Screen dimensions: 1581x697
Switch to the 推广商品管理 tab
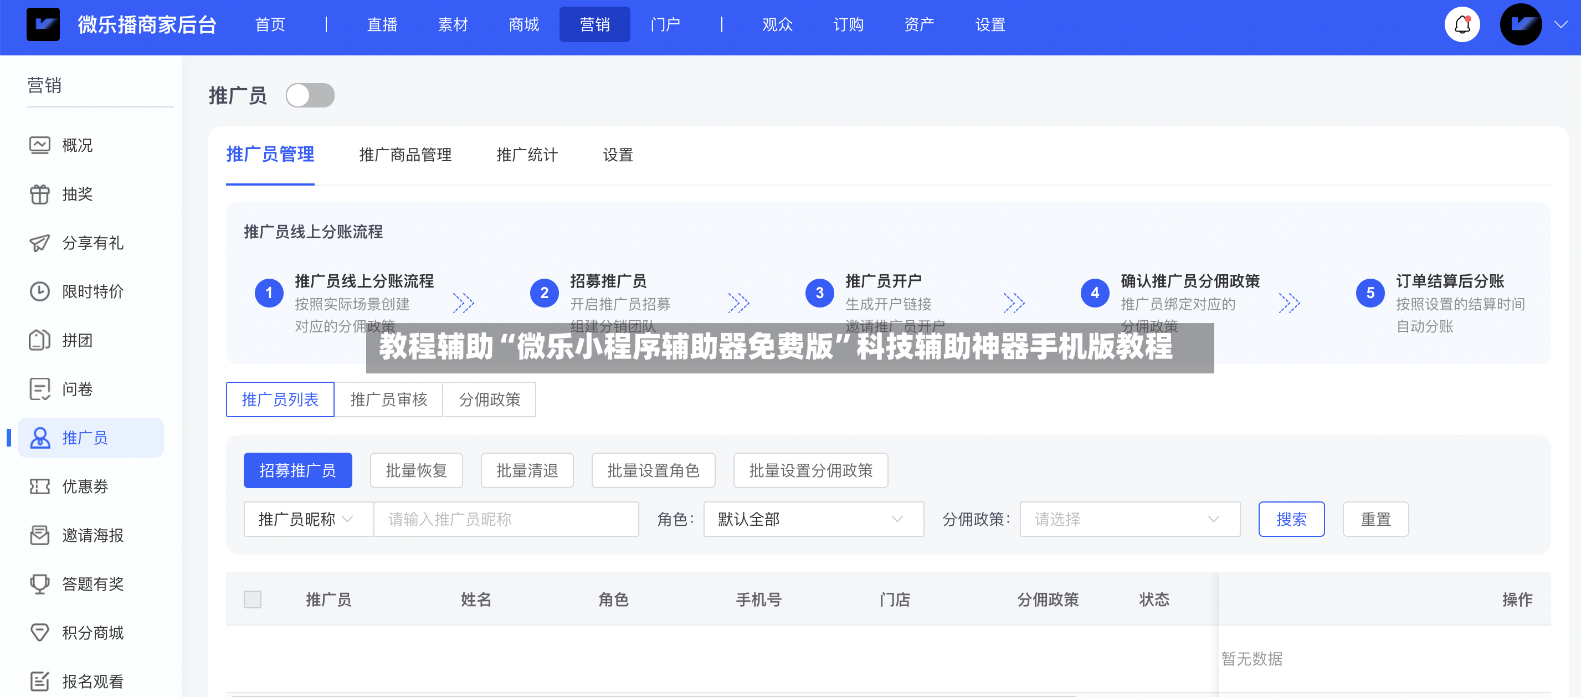405,155
